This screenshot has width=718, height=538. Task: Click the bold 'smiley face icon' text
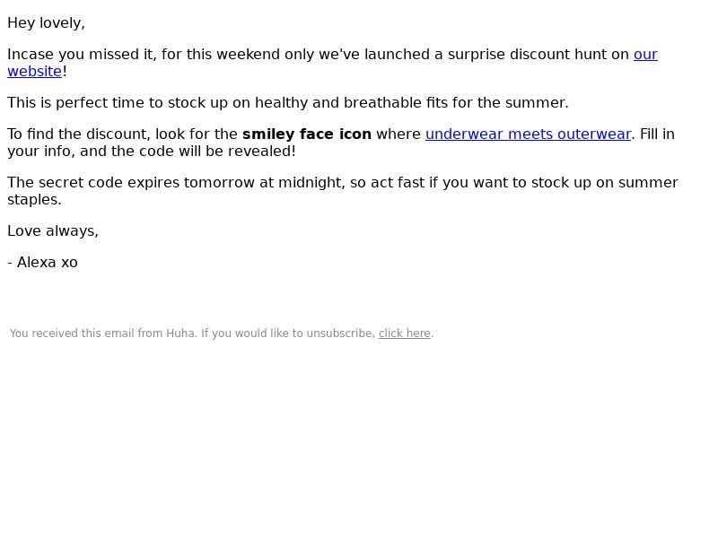tap(307, 134)
